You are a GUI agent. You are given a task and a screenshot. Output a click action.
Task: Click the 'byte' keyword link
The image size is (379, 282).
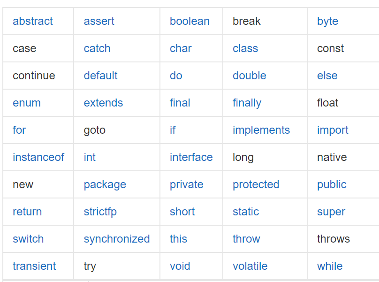(327, 21)
